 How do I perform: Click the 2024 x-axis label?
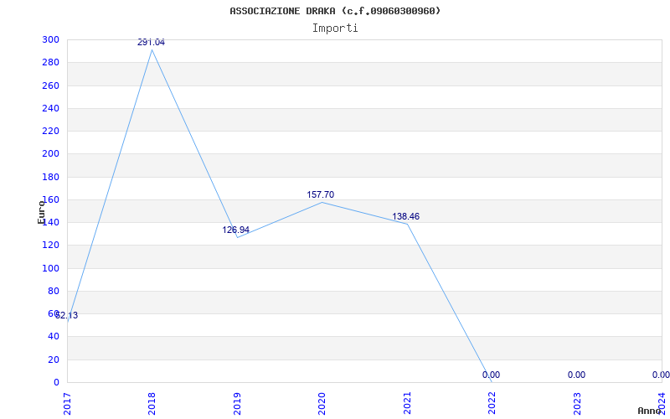(x=662, y=404)
